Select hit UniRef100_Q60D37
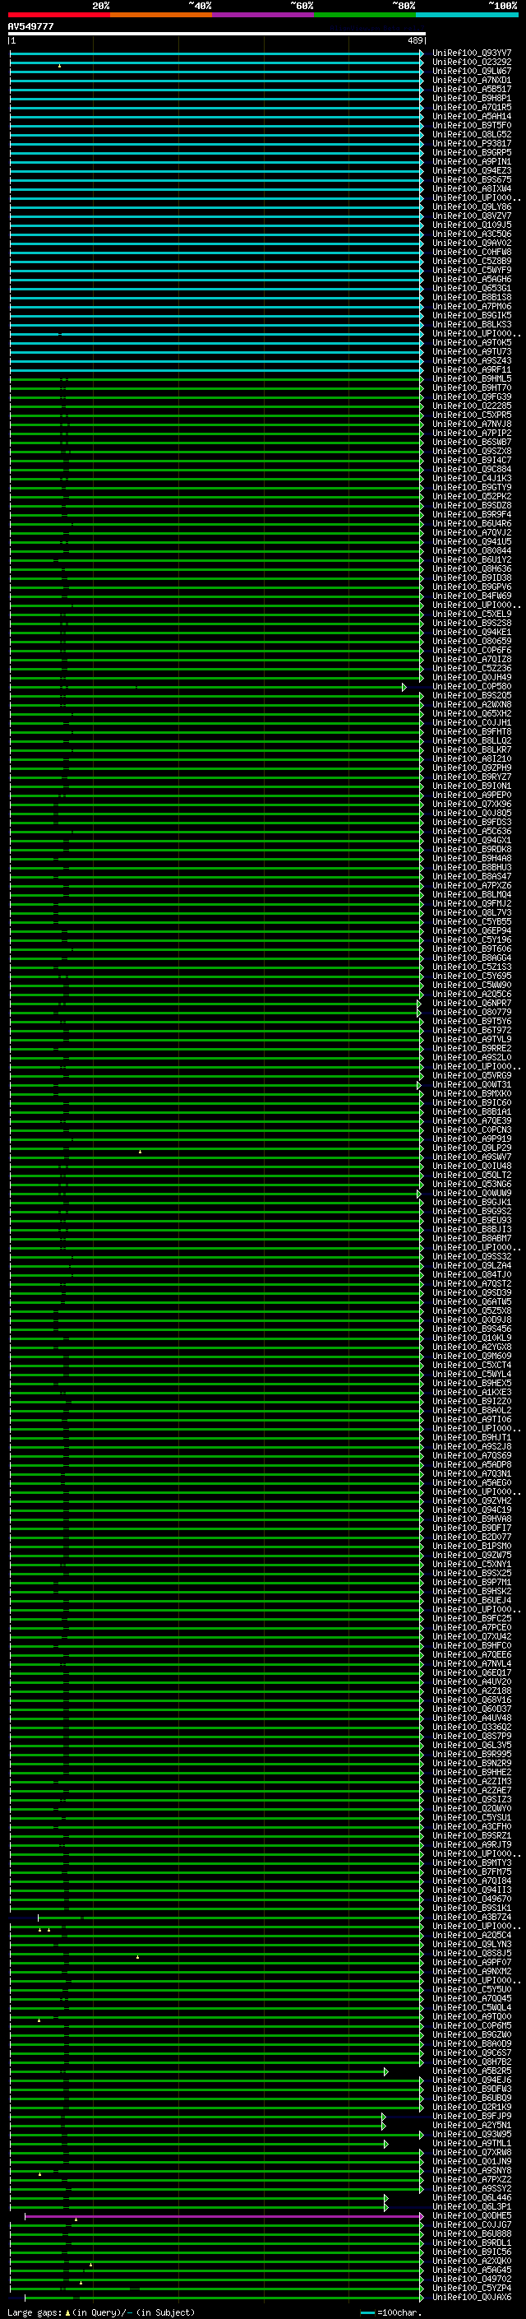This screenshot has height=2319, width=526. (x=471, y=1709)
